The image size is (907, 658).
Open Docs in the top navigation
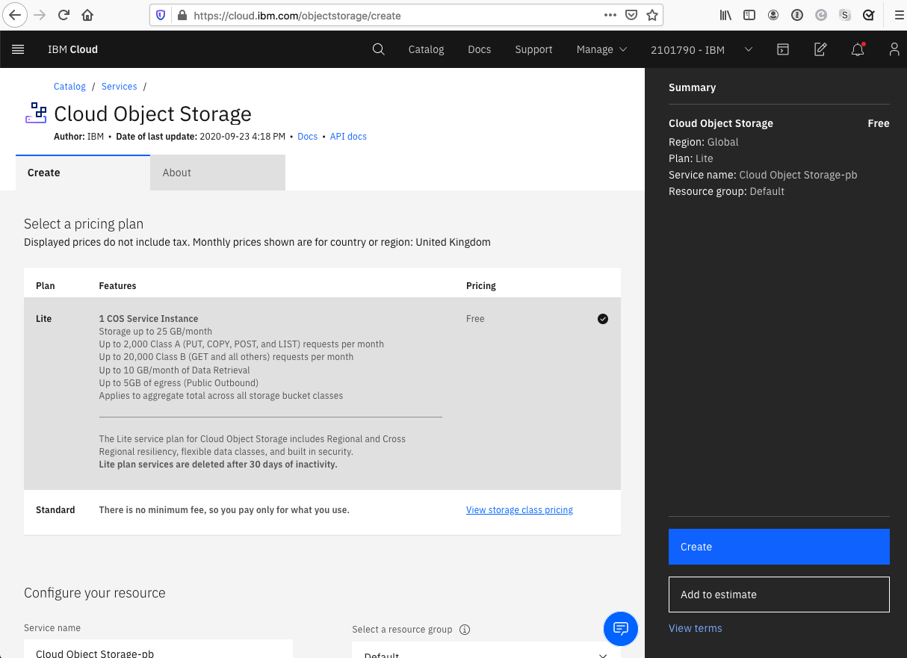[480, 49]
